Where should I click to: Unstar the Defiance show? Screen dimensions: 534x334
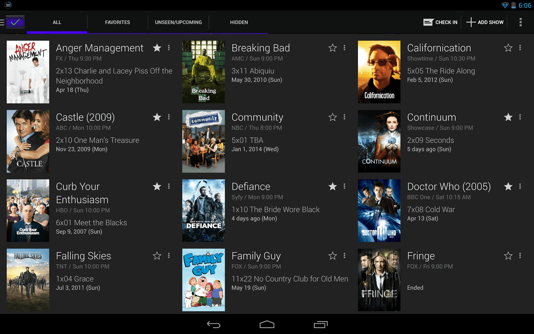[333, 186]
